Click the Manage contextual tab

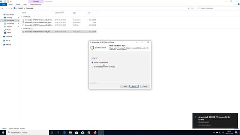36,1
